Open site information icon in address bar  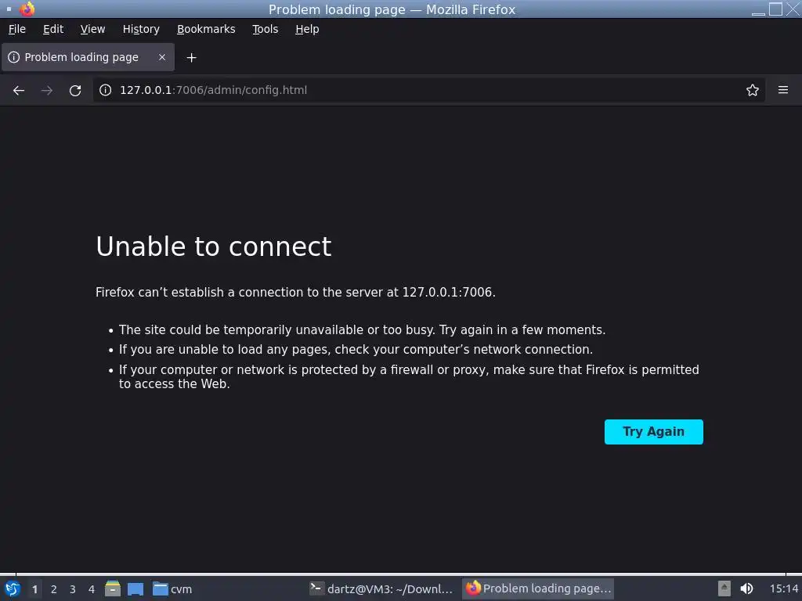[x=106, y=90]
